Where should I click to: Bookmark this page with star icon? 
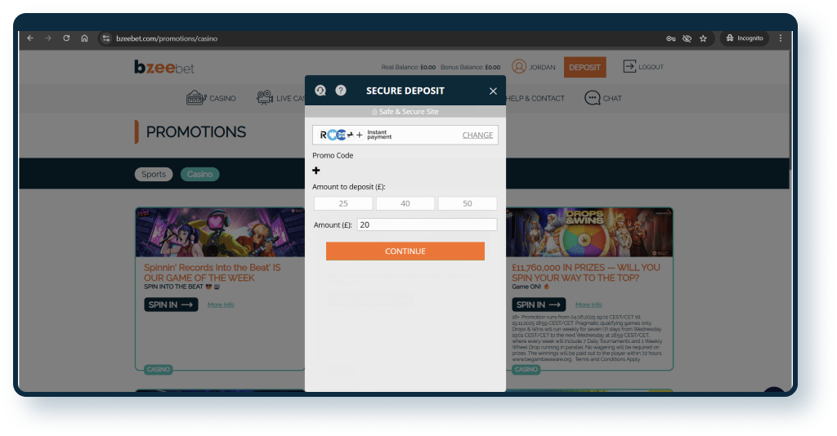coord(703,38)
